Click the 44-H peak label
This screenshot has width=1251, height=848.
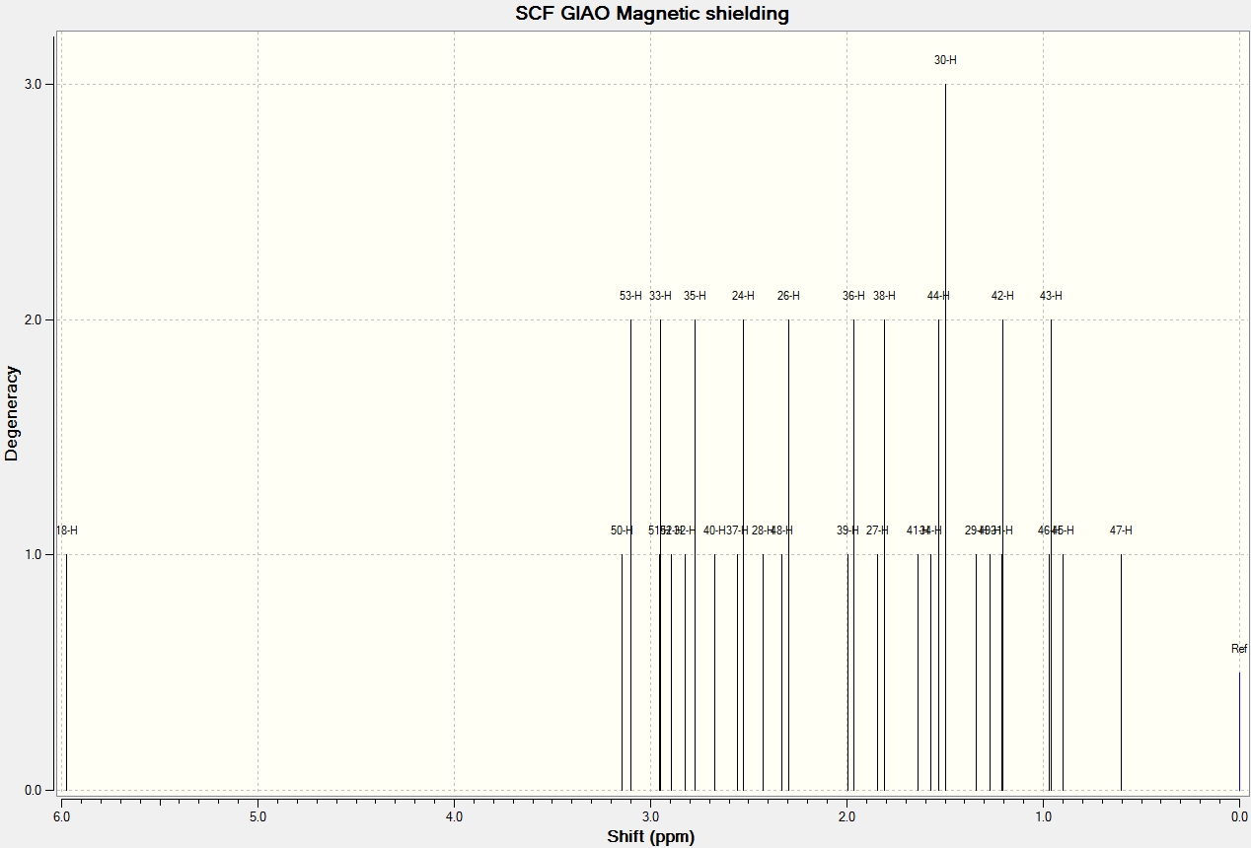point(938,296)
